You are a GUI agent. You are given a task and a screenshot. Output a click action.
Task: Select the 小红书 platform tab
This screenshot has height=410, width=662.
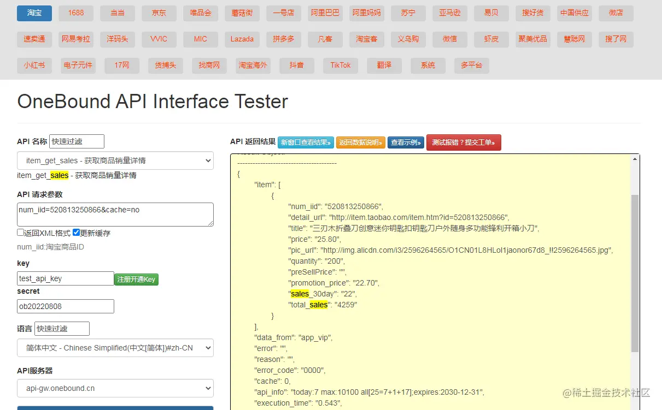pyautogui.click(x=34, y=66)
